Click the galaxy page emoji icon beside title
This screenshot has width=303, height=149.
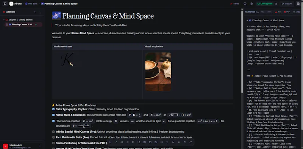coord(56,16)
